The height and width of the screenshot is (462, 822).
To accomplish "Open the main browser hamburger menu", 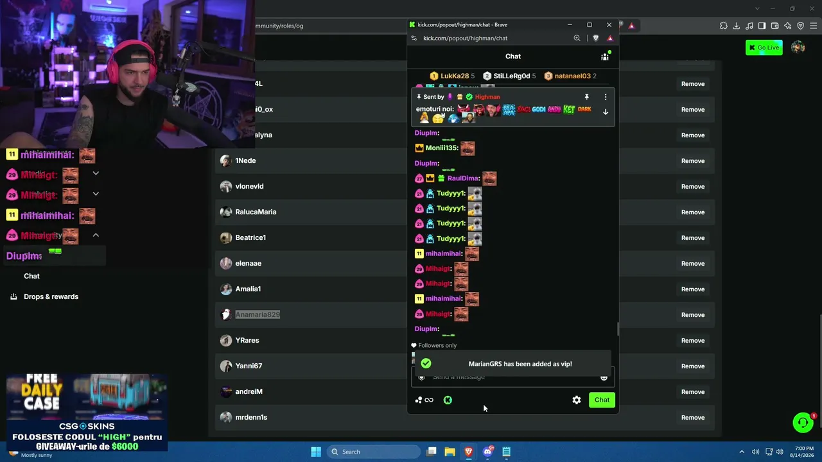I will coord(814,26).
